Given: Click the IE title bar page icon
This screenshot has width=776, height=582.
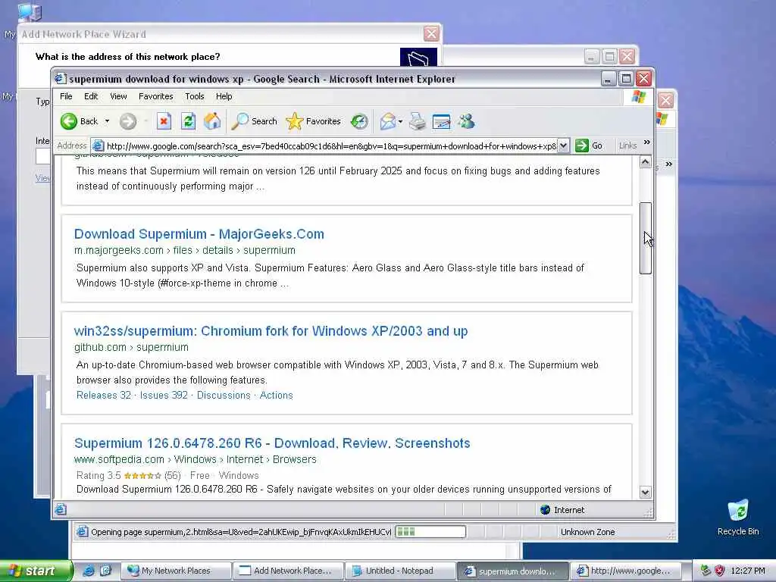Looking at the screenshot, I should click(x=61, y=79).
